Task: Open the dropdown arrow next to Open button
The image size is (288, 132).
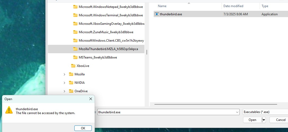Action: point(264,120)
